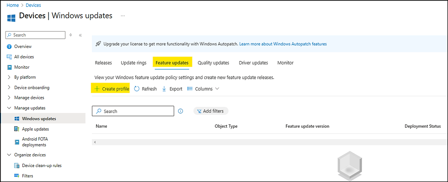Click the Monitor icon in sidebar
Viewport: 448px width, 182px height.
[x=9, y=67]
